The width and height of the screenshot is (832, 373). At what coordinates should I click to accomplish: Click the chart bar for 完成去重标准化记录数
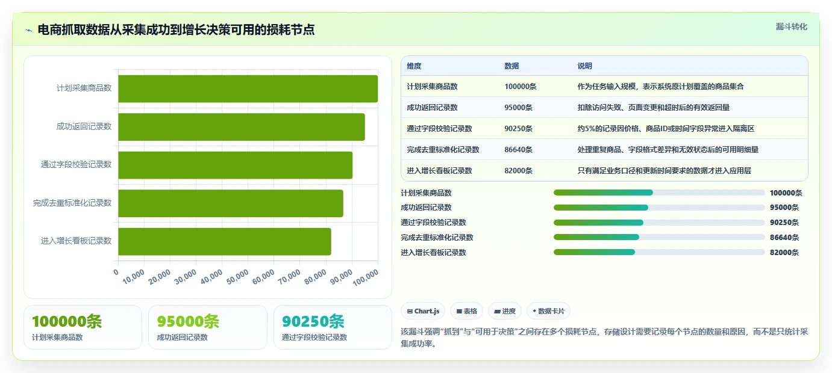(x=230, y=203)
